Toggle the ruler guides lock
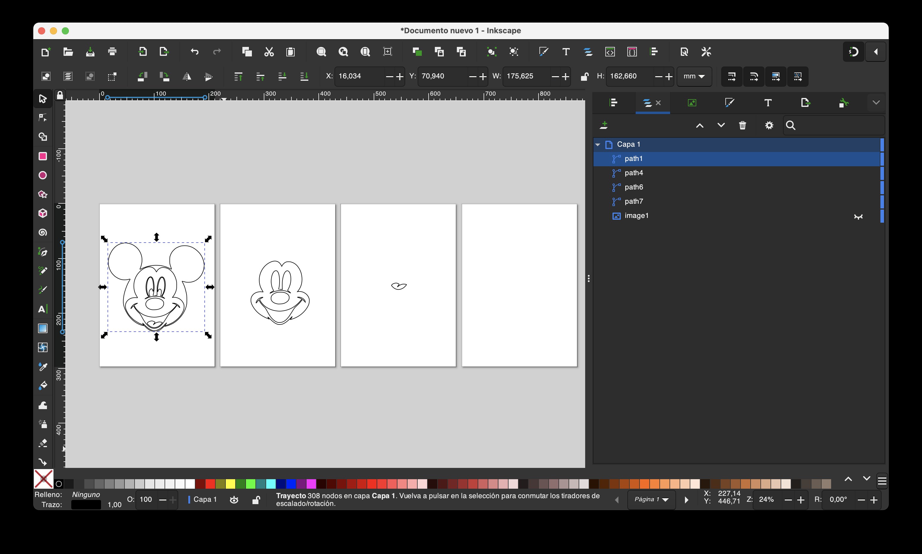 click(60, 96)
